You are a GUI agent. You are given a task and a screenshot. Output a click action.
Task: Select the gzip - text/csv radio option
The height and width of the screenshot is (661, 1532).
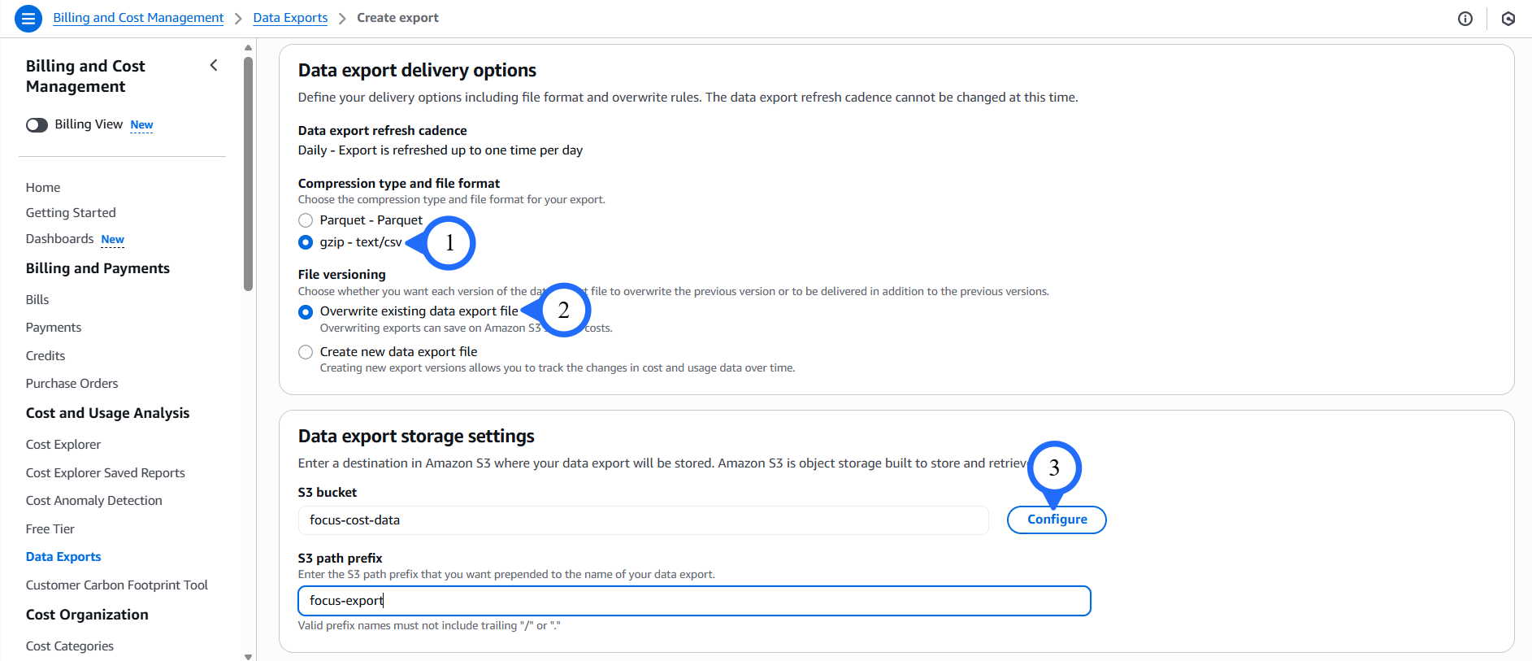(x=306, y=242)
